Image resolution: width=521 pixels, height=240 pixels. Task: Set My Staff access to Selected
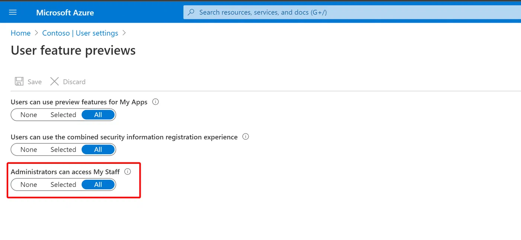point(63,185)
